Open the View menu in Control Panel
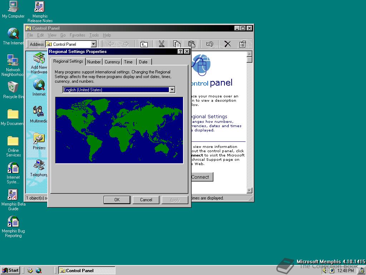This screenshot has height=275, width=366. pos(52,35)
